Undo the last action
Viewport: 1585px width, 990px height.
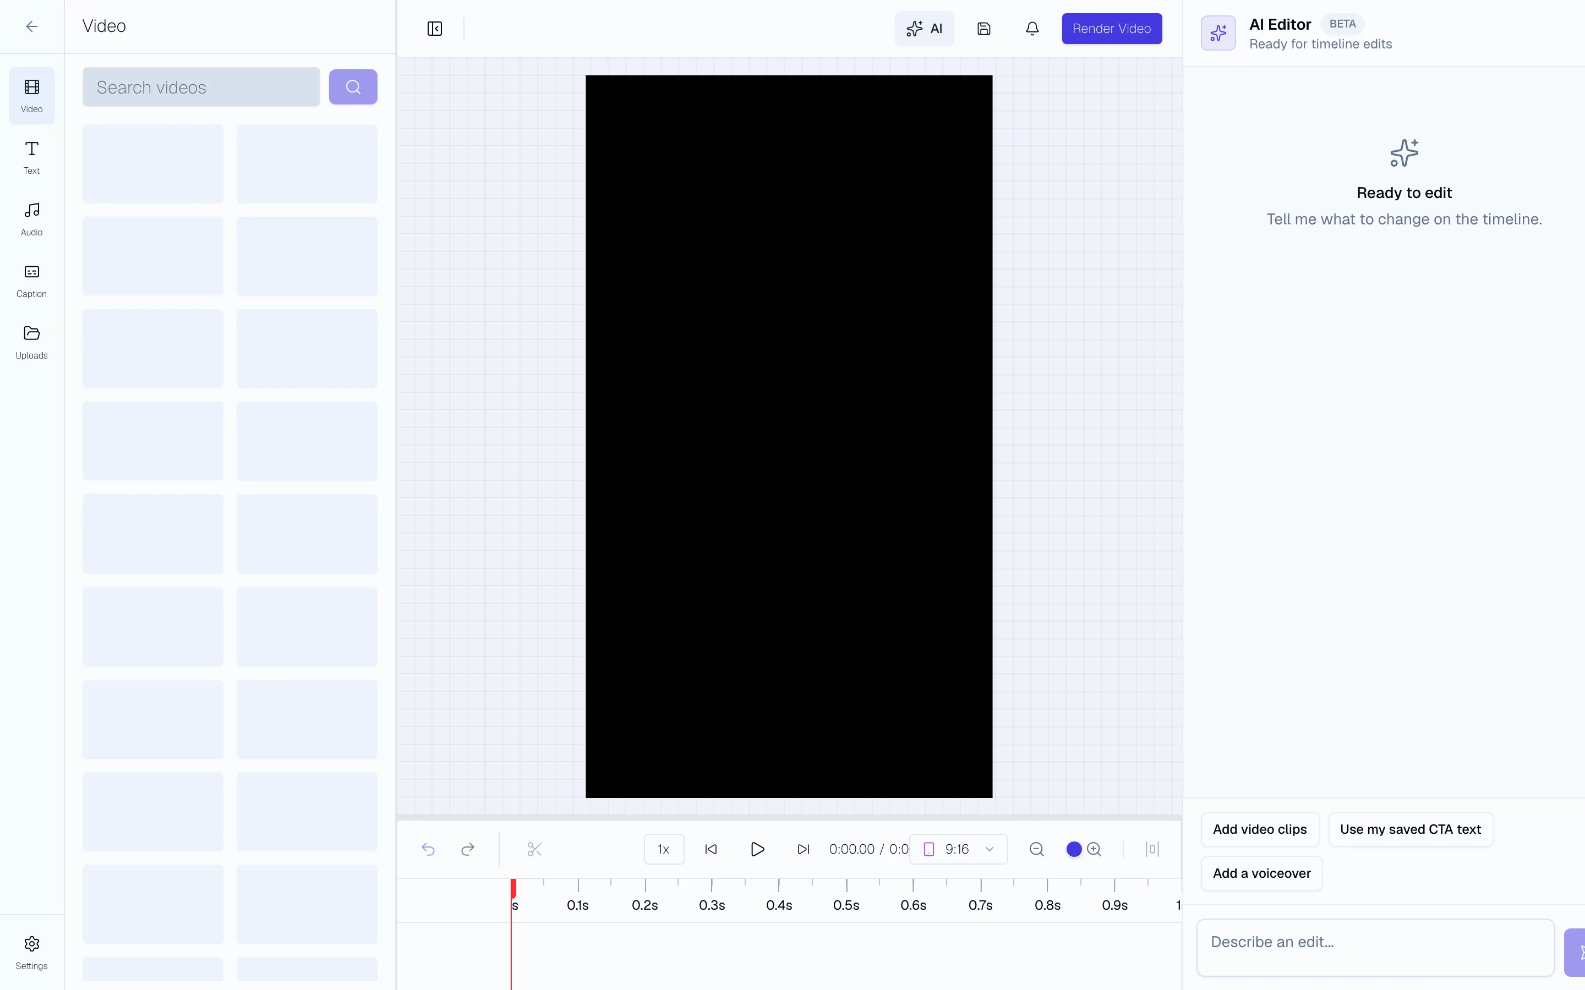[428, 849]
